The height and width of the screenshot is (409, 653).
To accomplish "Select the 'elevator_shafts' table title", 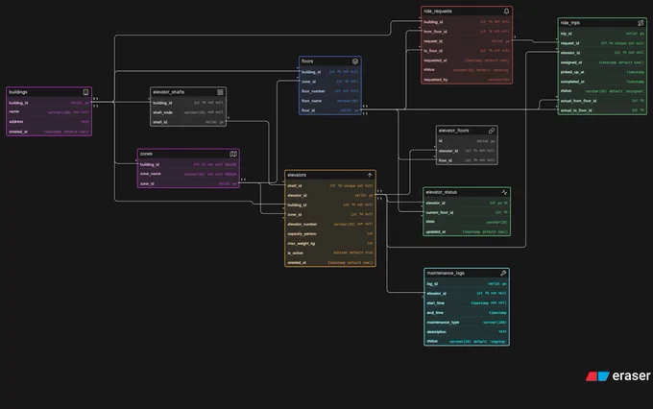I will pos(169,92).
